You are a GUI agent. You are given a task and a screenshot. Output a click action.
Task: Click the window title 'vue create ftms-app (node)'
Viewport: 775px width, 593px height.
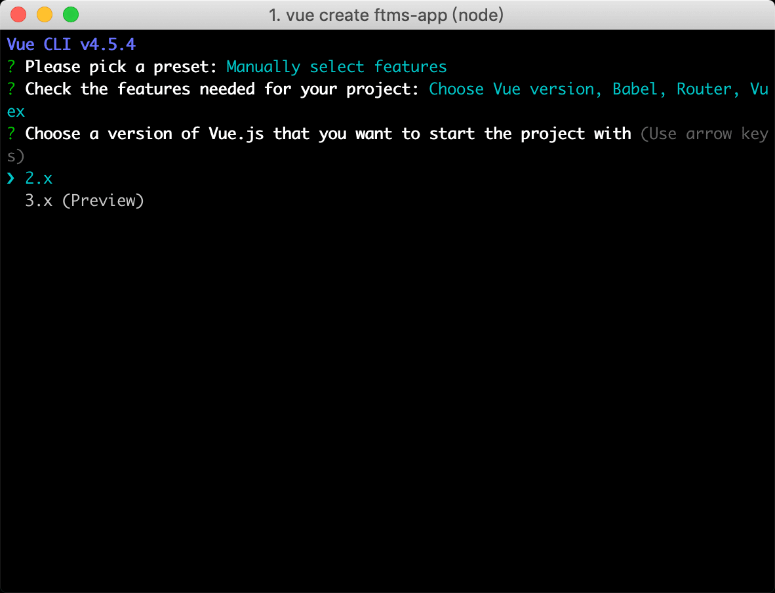click(387, 14)
